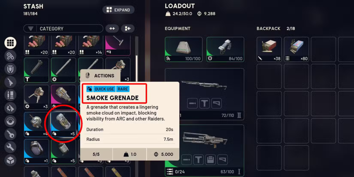The width and height of the screenshot is (354, 177).
Task: Filter stash by ammo bullets icon
Action: [x=10, y=95]
